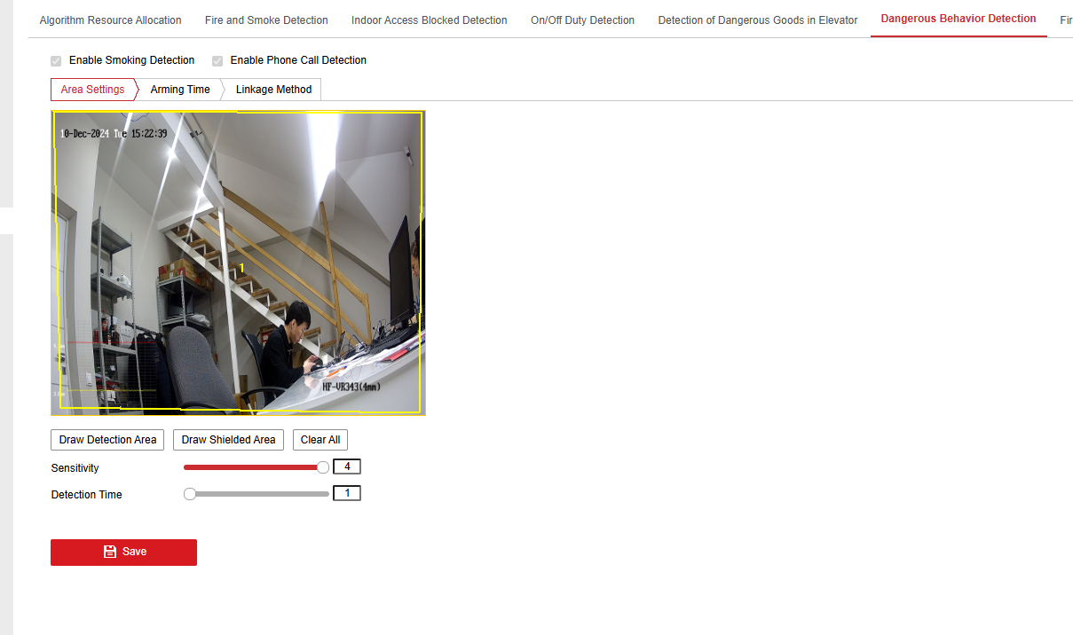Click the Draw Detection Area button

[x=107, y=440]
